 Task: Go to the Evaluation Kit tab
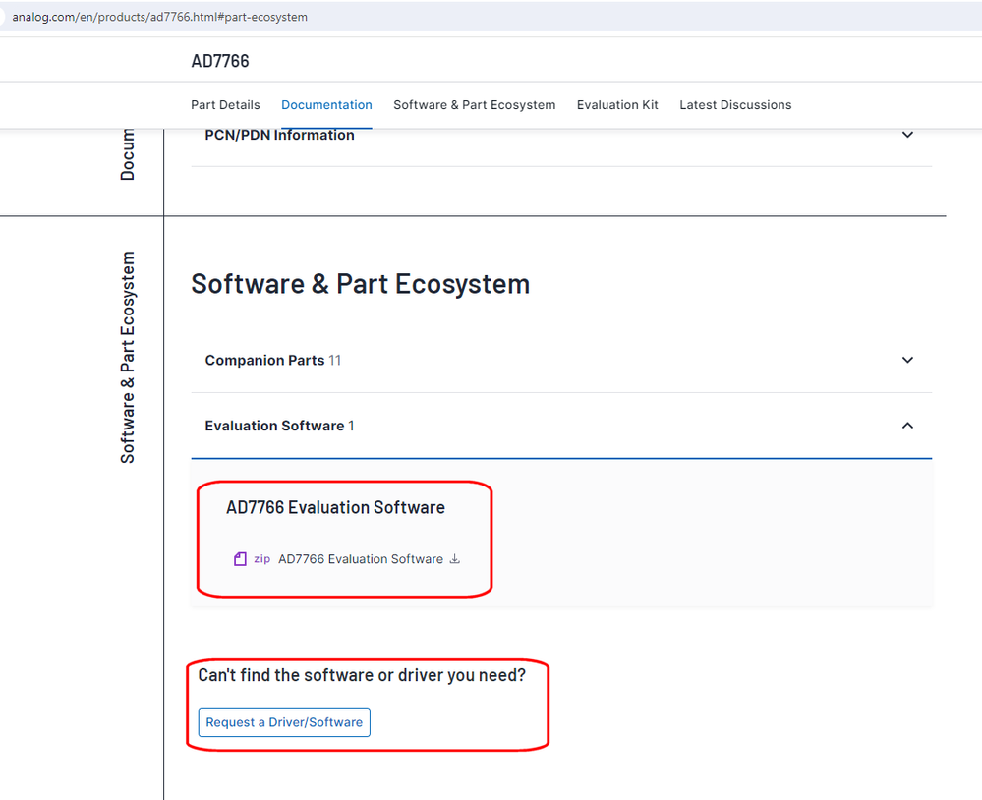pos(617,105)
